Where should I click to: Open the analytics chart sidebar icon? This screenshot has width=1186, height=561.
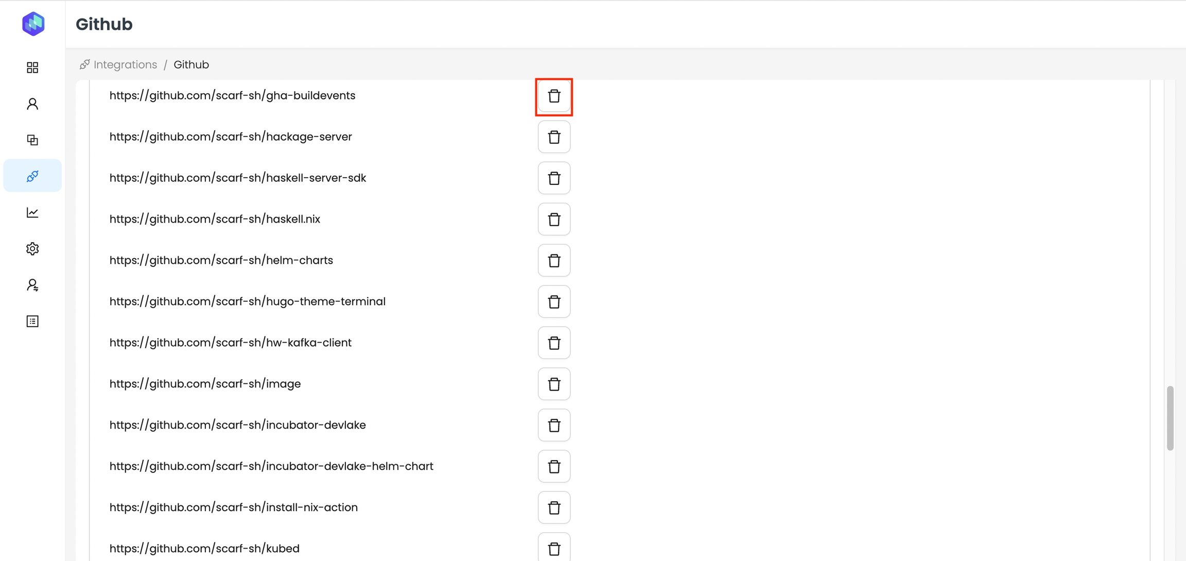pyautogui.click(x=32, y=213)
